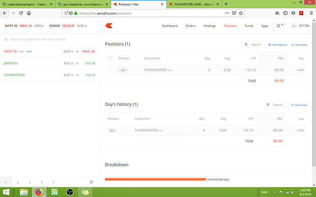
Task: Switch to the Latest General topics tab
Action: click(x=27, y=4)
